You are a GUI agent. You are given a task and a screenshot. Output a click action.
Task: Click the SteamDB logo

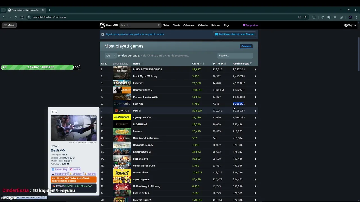coord(109,25)
